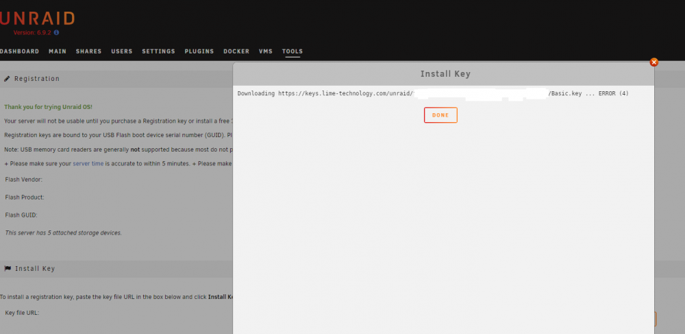
Task: Click 'This server has 5 attached storage devices.'
Action: 63,233
